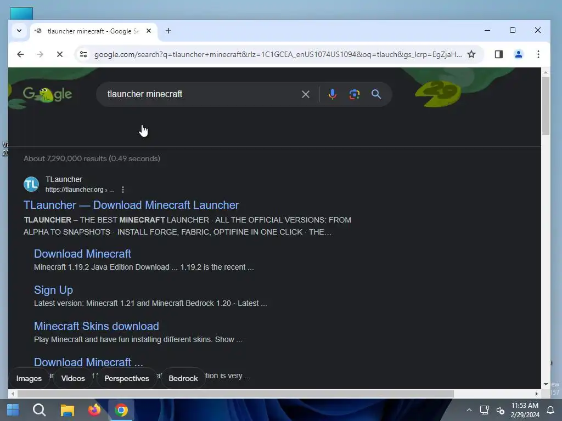Clear the search query text
Image resolution: width=562 pixels, height=421 pixels.
tap(306, 94)
